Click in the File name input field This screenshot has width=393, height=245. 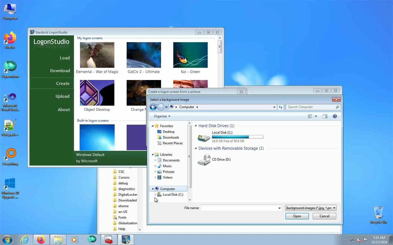[x=239, y=208]
